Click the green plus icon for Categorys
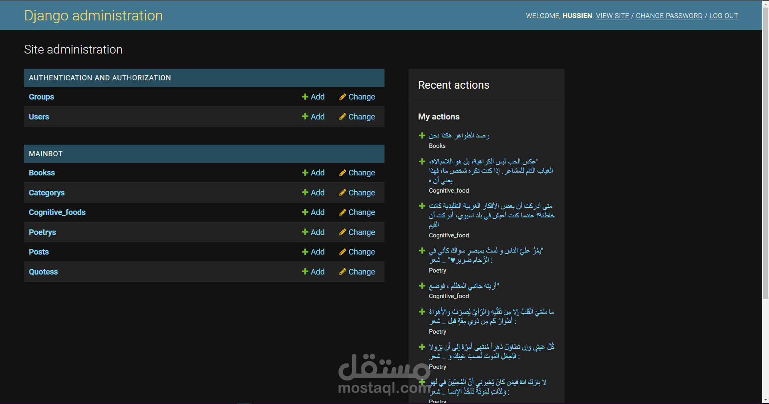This screenshot has width=769, height=404. (305, 192)
